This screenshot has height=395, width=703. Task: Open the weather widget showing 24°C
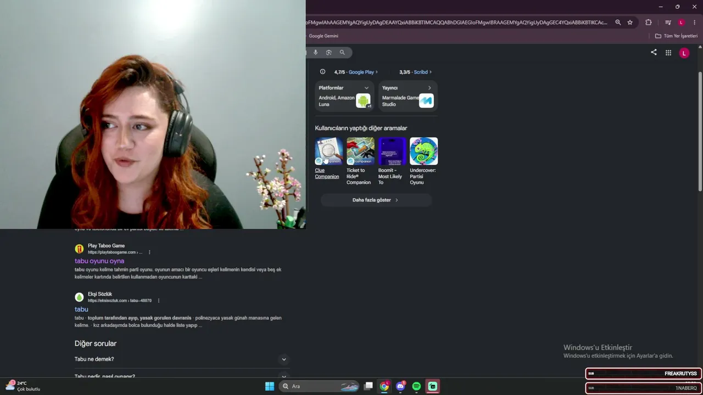pos(23,386)
